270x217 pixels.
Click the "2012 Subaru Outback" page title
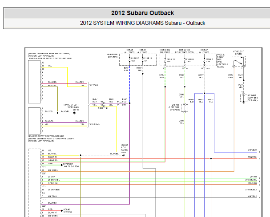(x=142, y=13)
